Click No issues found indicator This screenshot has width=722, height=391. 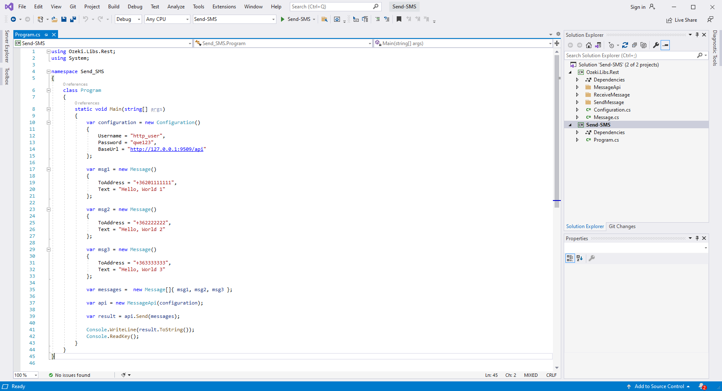[69, 375]
